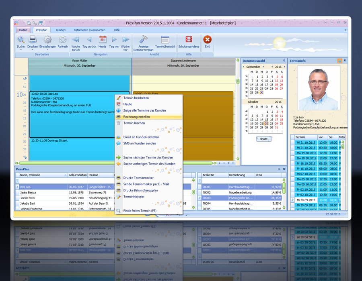This screenshot has height=281, width=362.
Task: Pin the bottom PraxPlan panel
Action: coord(279,169)
